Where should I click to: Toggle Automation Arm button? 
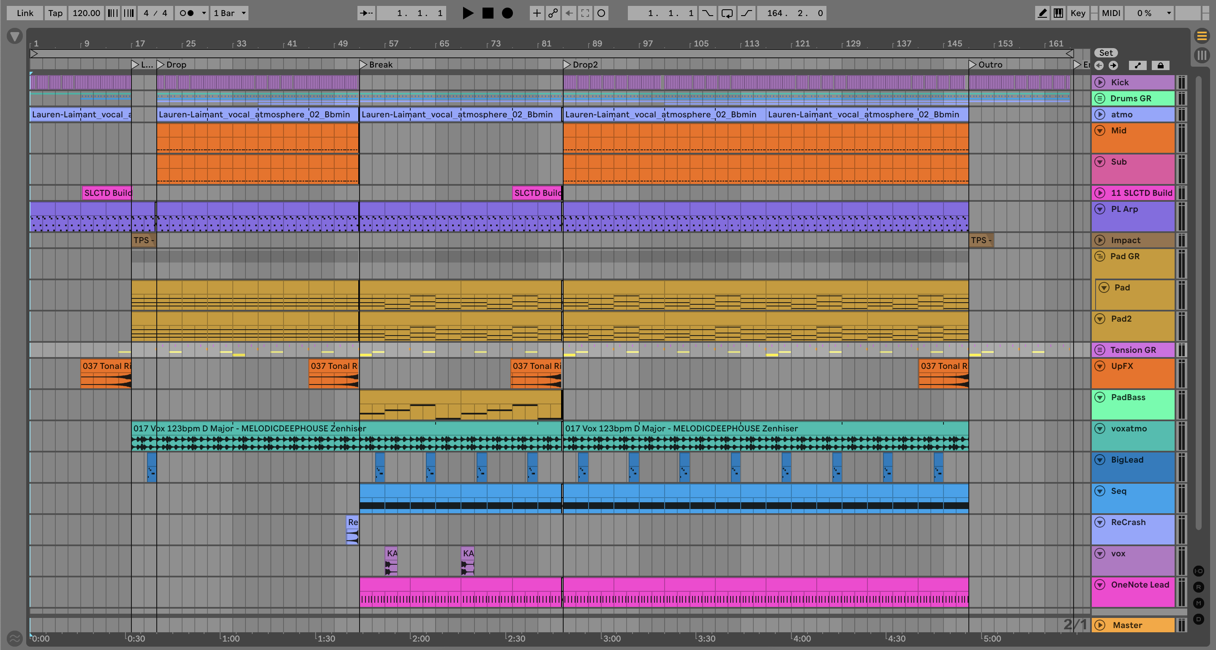click(553, 13)
